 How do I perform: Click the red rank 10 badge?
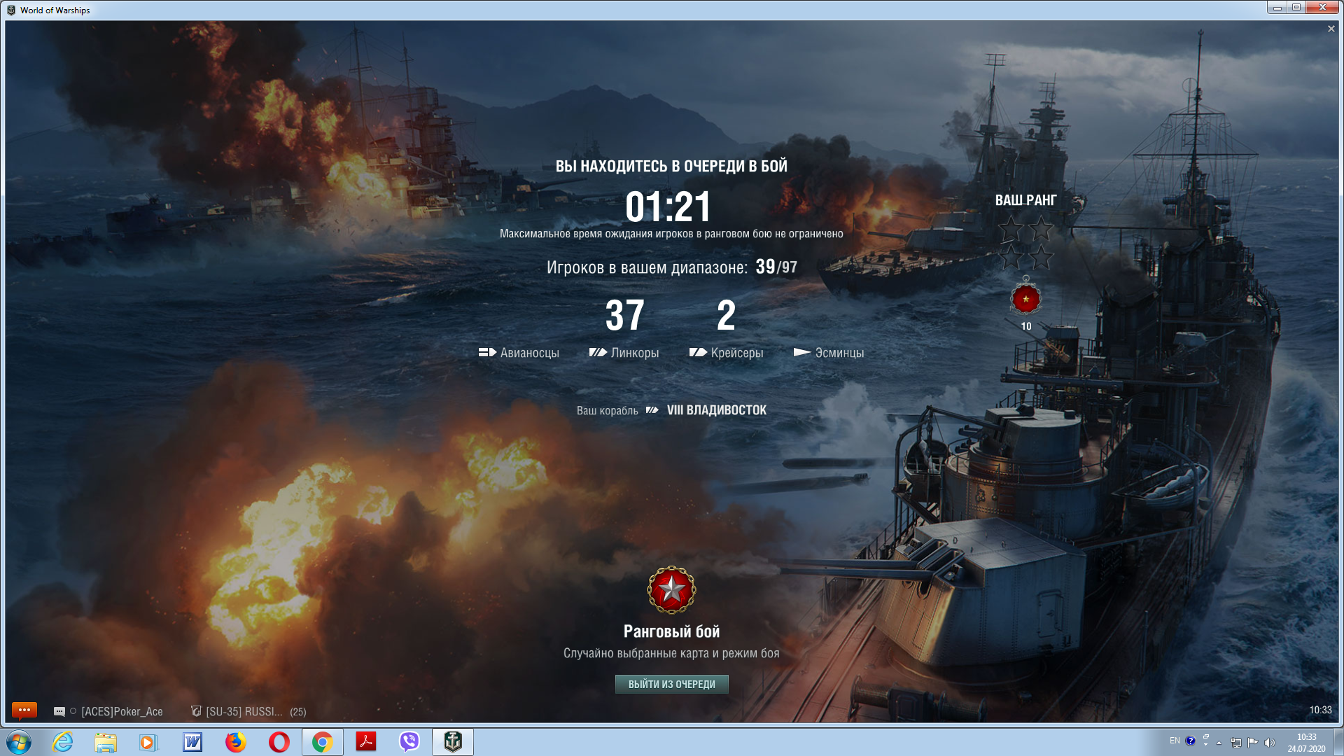(x=1025, y=299)
